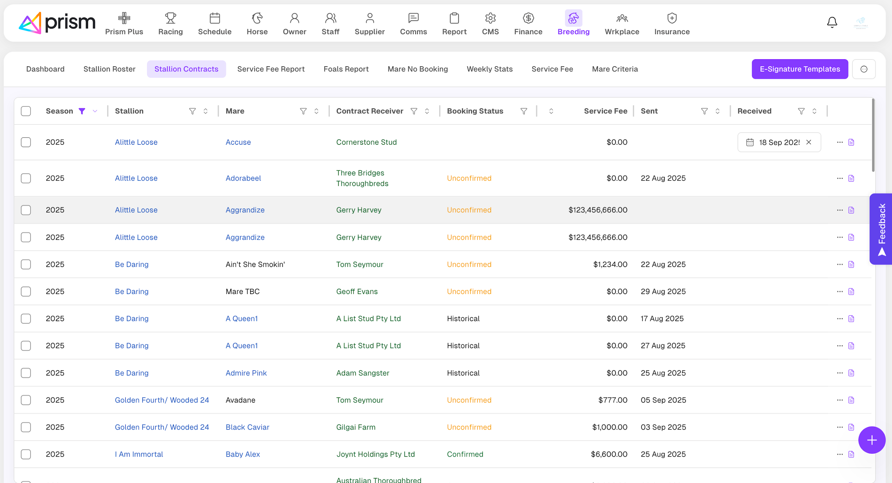Screen dimensions: 892x483
Task: Click filter icon in Booking Status column
Action: [523, 111]
